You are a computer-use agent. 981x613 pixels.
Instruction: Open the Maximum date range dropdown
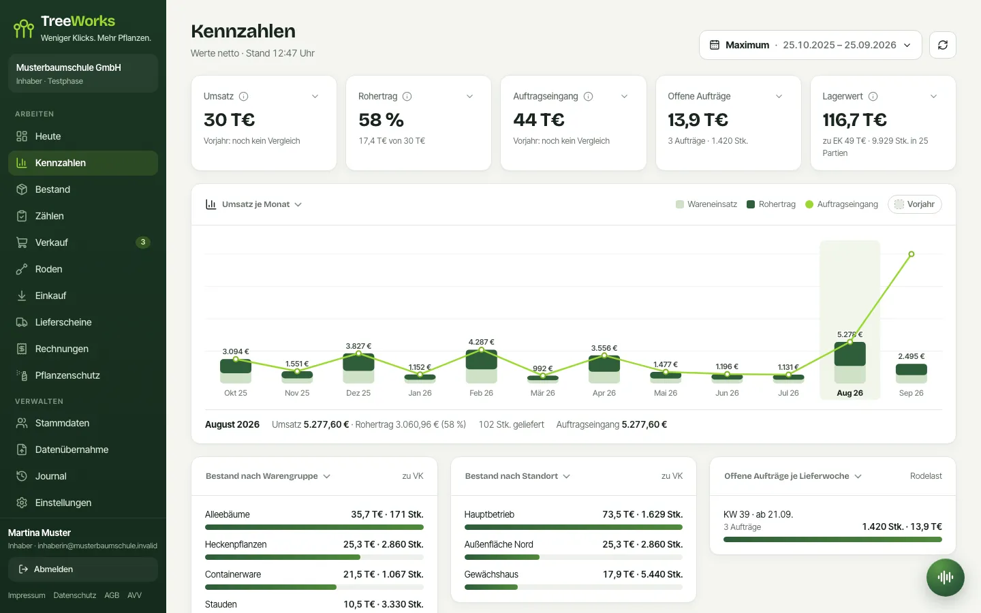click(x=811, y=45)
